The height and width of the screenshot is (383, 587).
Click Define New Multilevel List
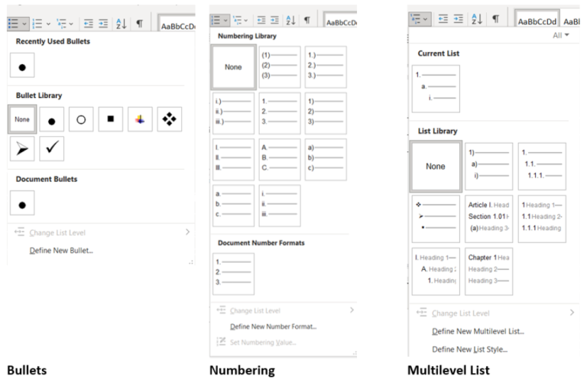[x=478, y=331]
